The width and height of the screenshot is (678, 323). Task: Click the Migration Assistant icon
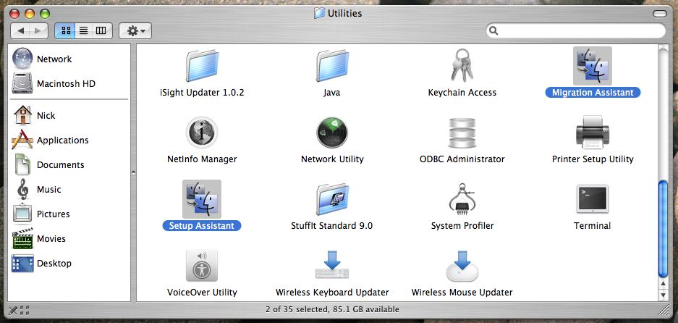[593, 66]
